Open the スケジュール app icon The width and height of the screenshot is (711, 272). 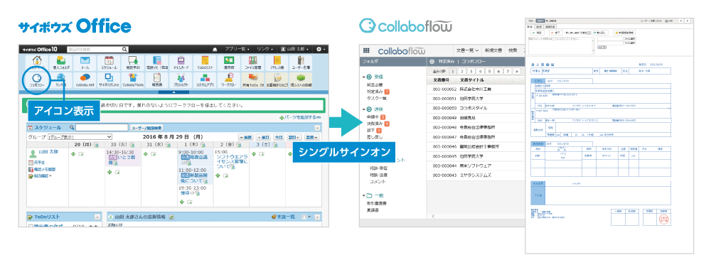click(x=108, y=63)
